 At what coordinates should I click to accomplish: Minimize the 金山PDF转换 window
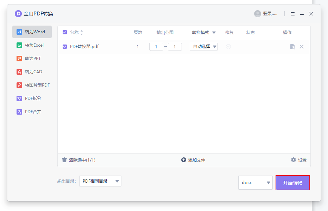[x=302, y=14]
